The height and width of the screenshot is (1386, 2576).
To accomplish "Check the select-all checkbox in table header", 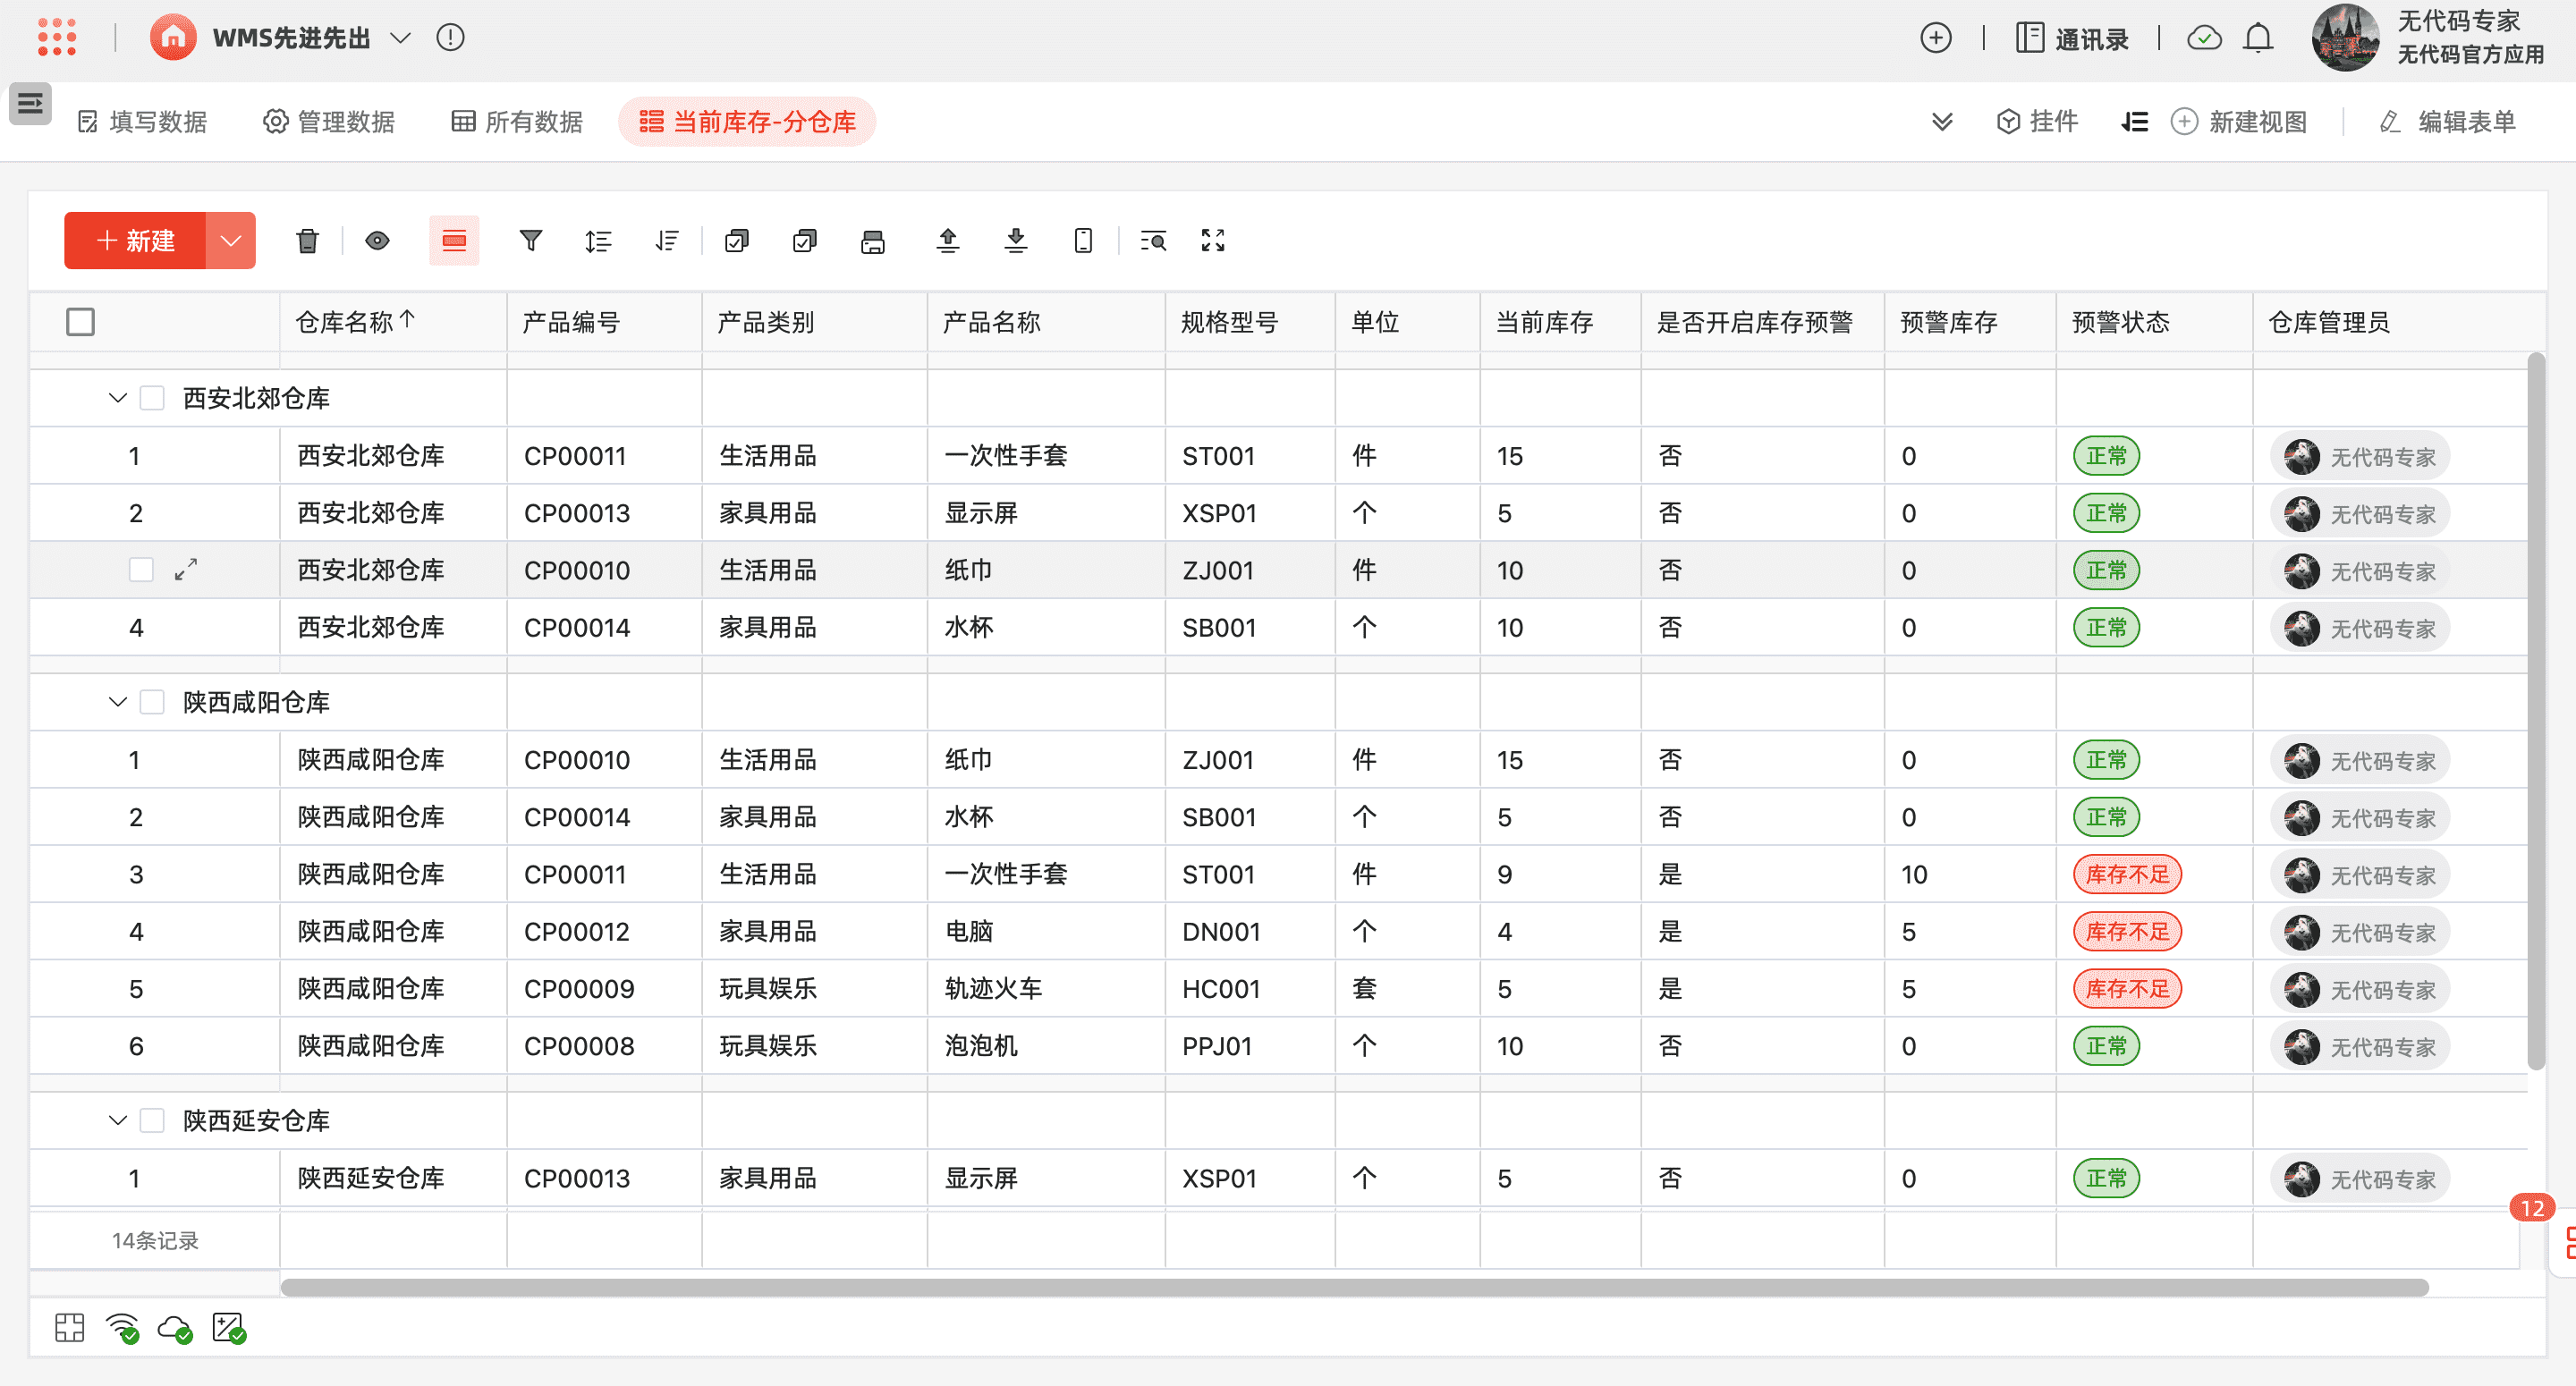I will tap(80, 322).
